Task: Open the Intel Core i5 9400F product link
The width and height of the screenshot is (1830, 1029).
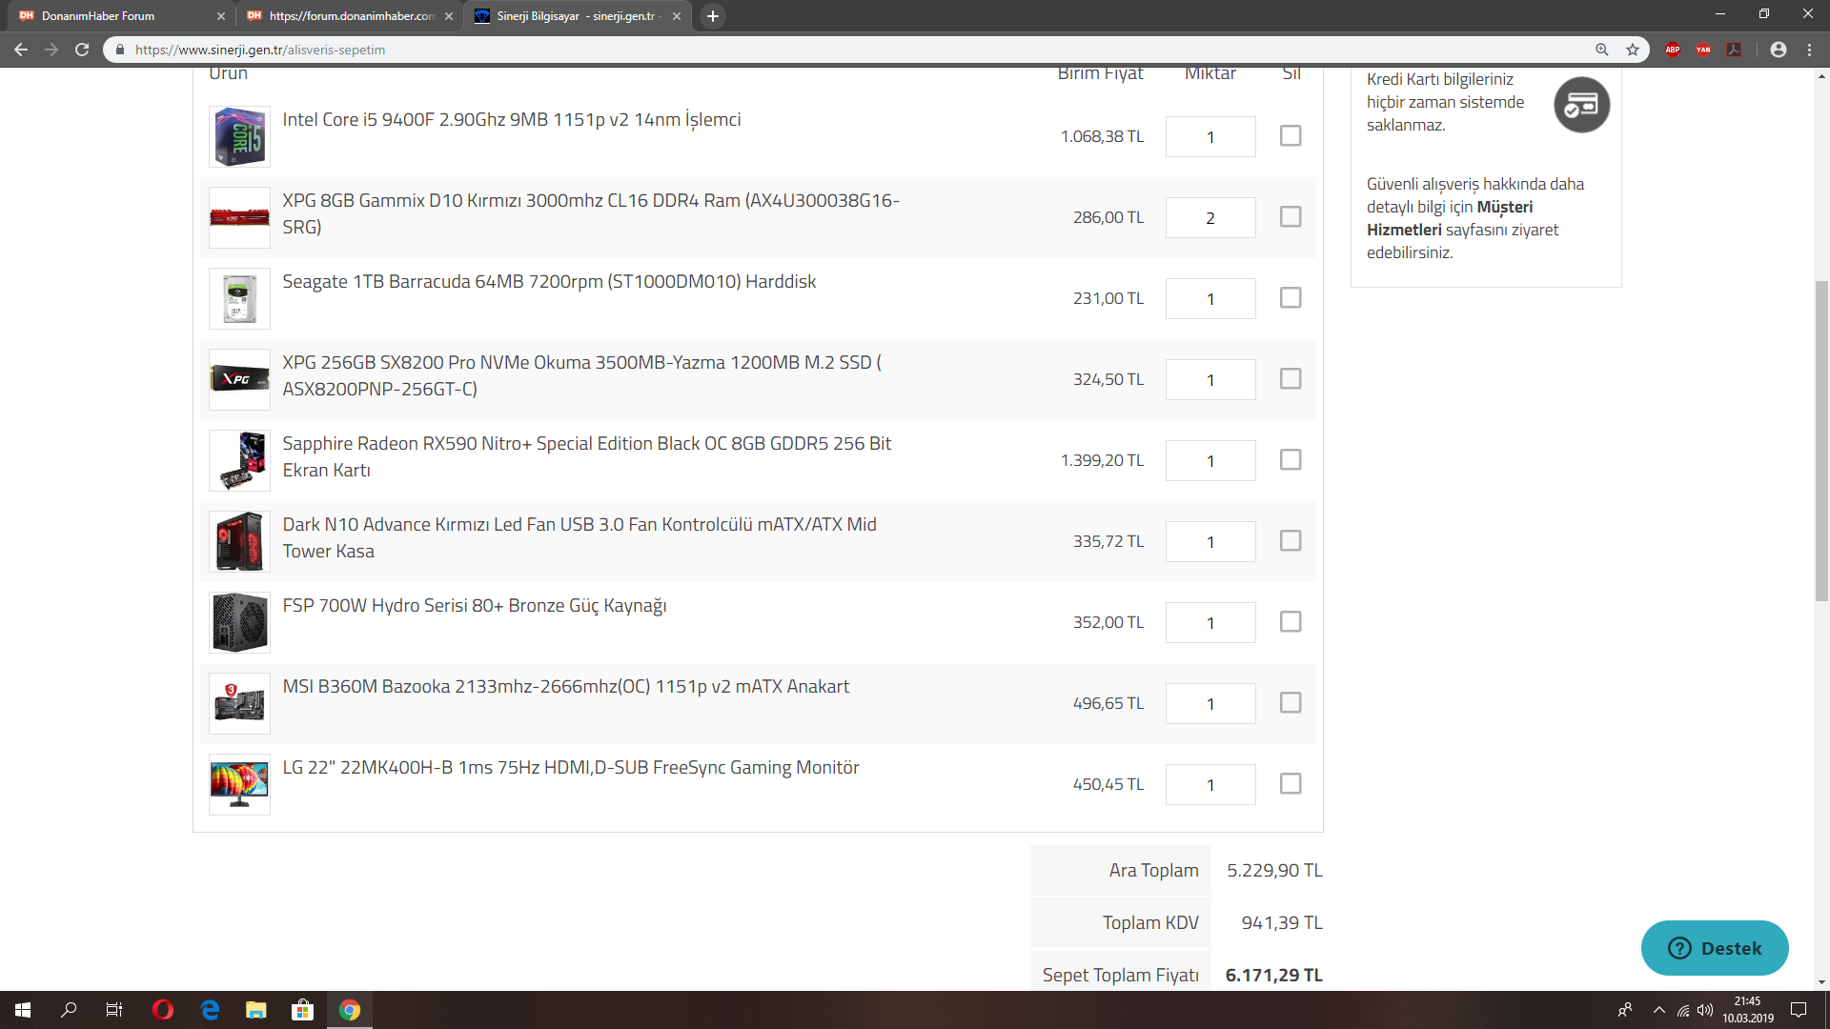Action: (511, 120)
